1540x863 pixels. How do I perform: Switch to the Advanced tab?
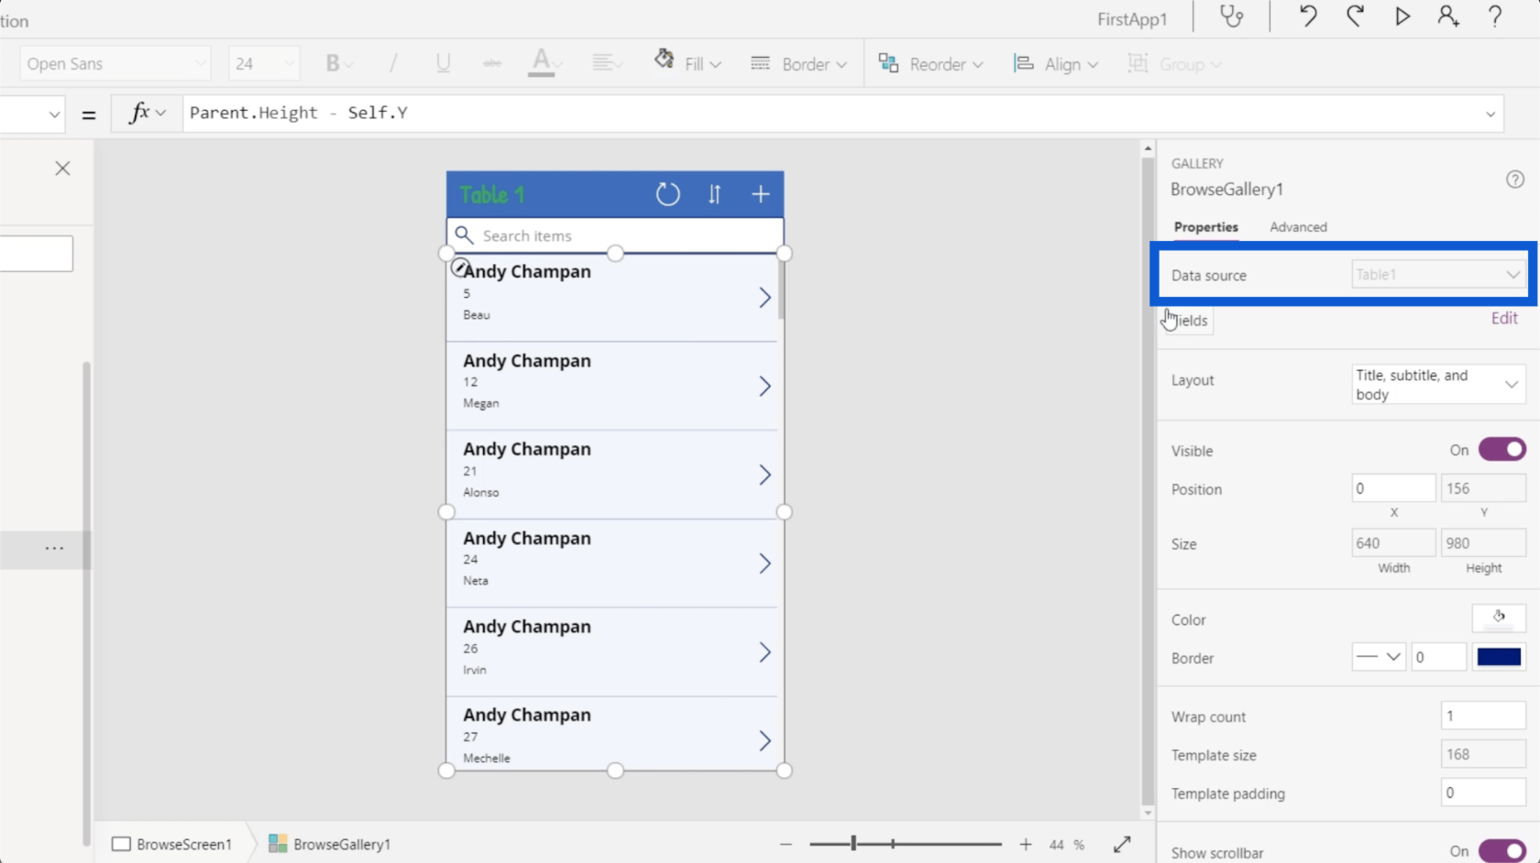(1298, 227)
